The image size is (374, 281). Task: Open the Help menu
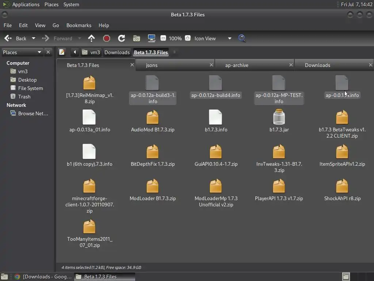[104, 25]
